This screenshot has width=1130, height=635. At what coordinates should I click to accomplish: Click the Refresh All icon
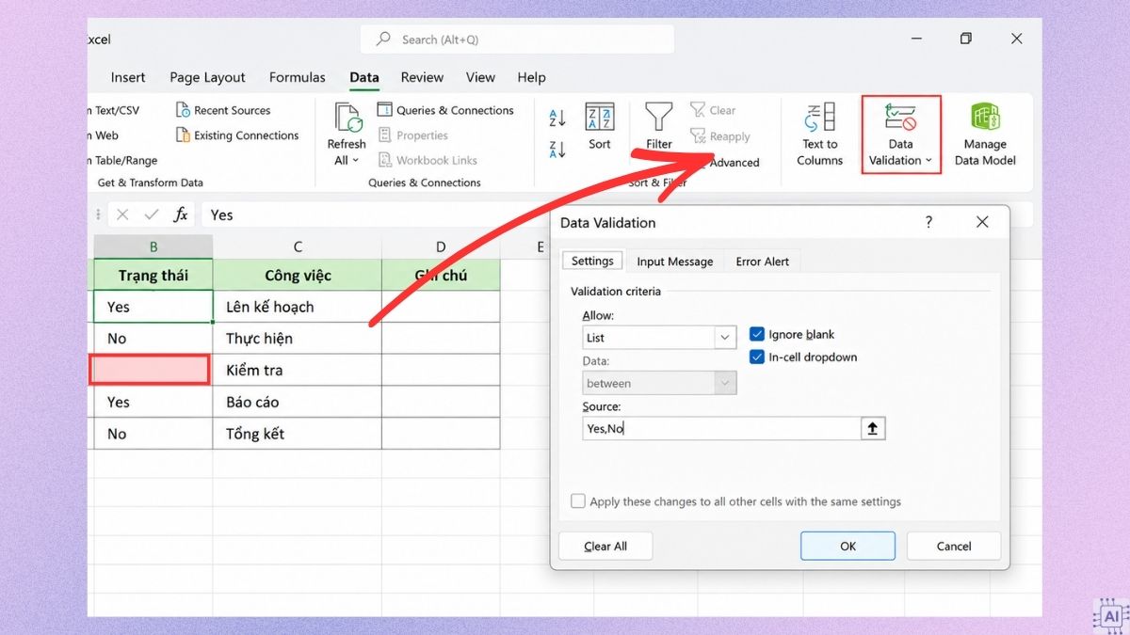pos(348,118)
